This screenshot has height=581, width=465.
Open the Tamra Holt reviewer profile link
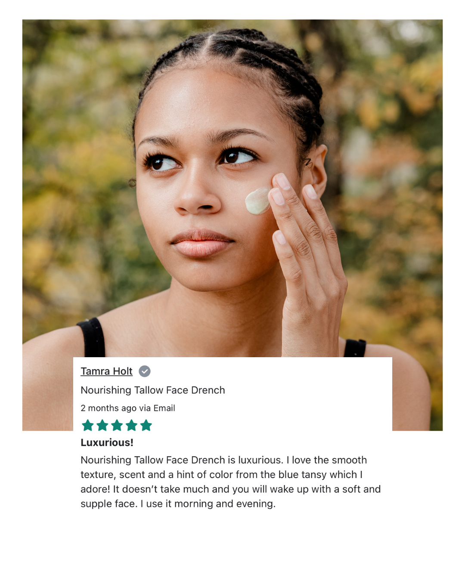[106, 371]
